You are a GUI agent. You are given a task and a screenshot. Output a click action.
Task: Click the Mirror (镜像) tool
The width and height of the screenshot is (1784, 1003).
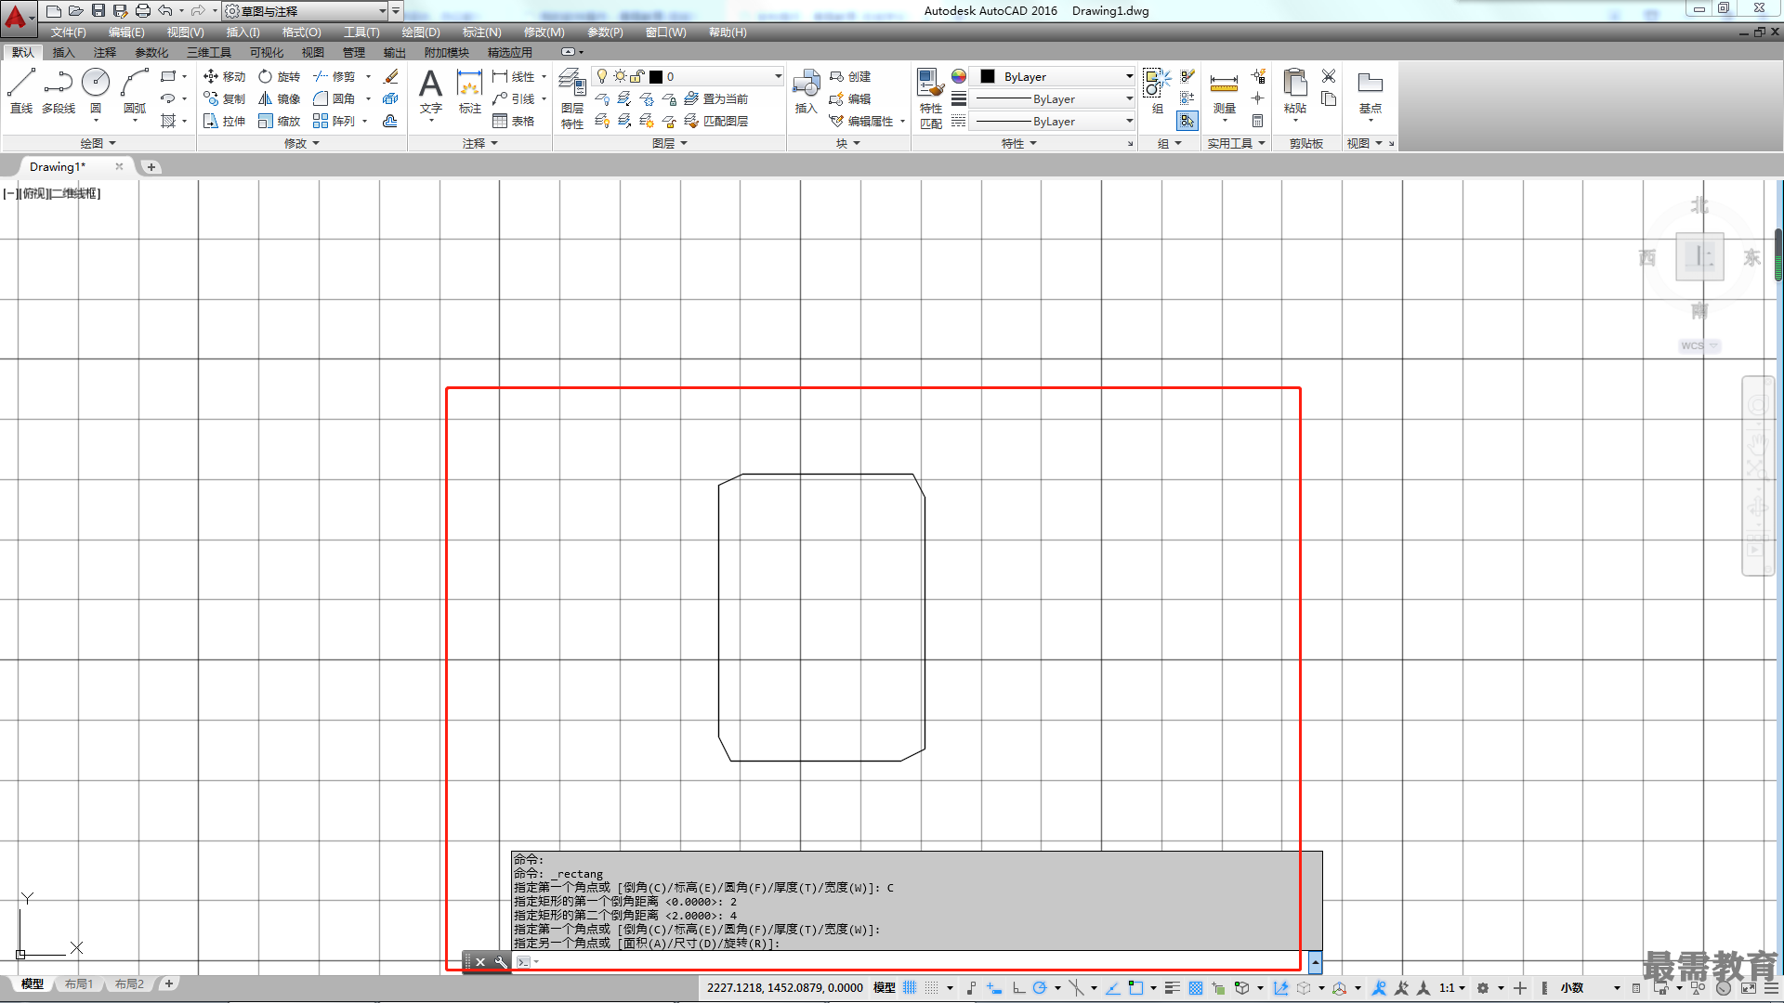(x=279, y=98)
